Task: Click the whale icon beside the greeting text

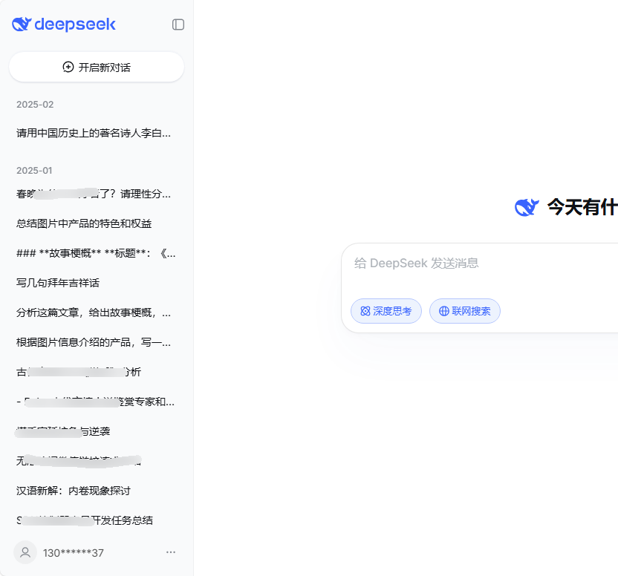Action: click(527, 208)
